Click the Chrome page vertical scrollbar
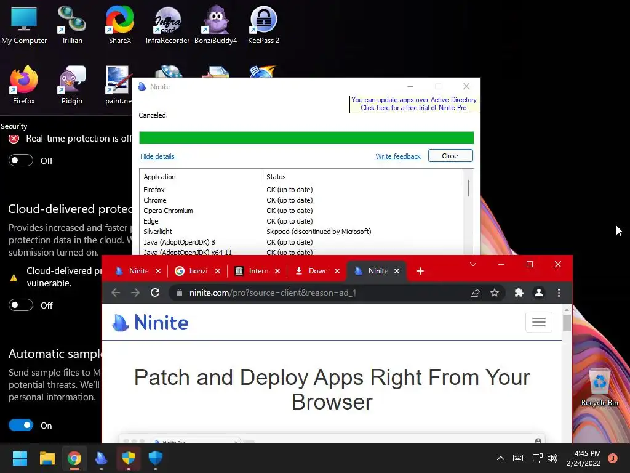This screenshot has height=473, width=630. (x=567, y=323)
